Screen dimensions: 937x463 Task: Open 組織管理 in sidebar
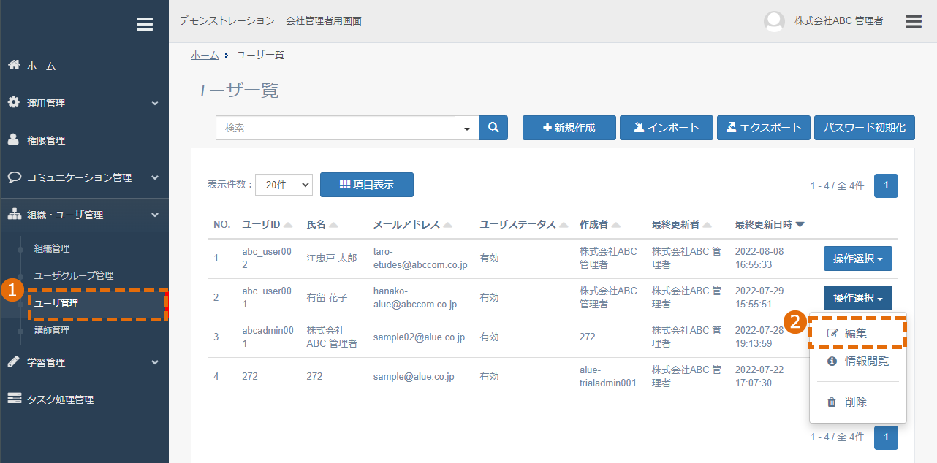[x=52, y=248]
